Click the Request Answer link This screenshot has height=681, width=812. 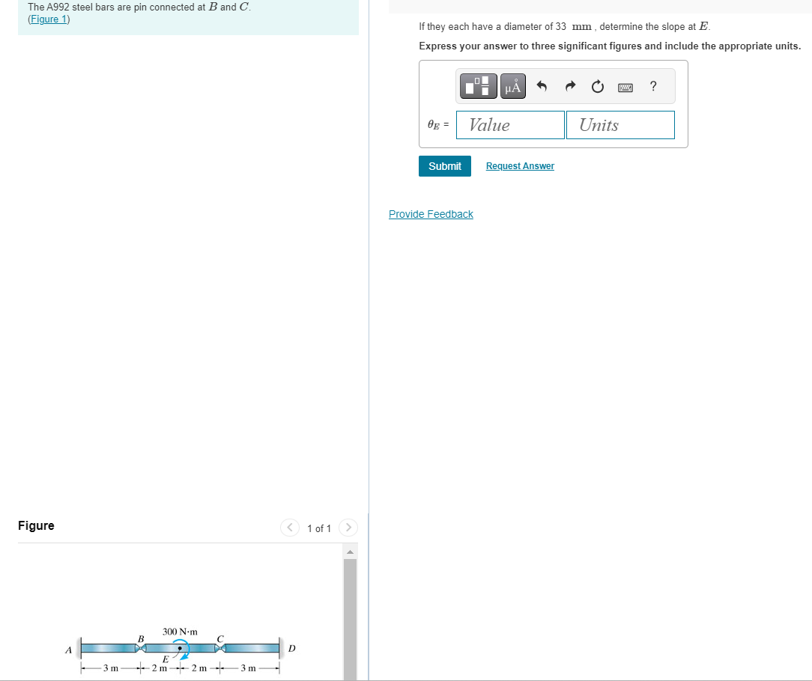click(x=520, y=166)
